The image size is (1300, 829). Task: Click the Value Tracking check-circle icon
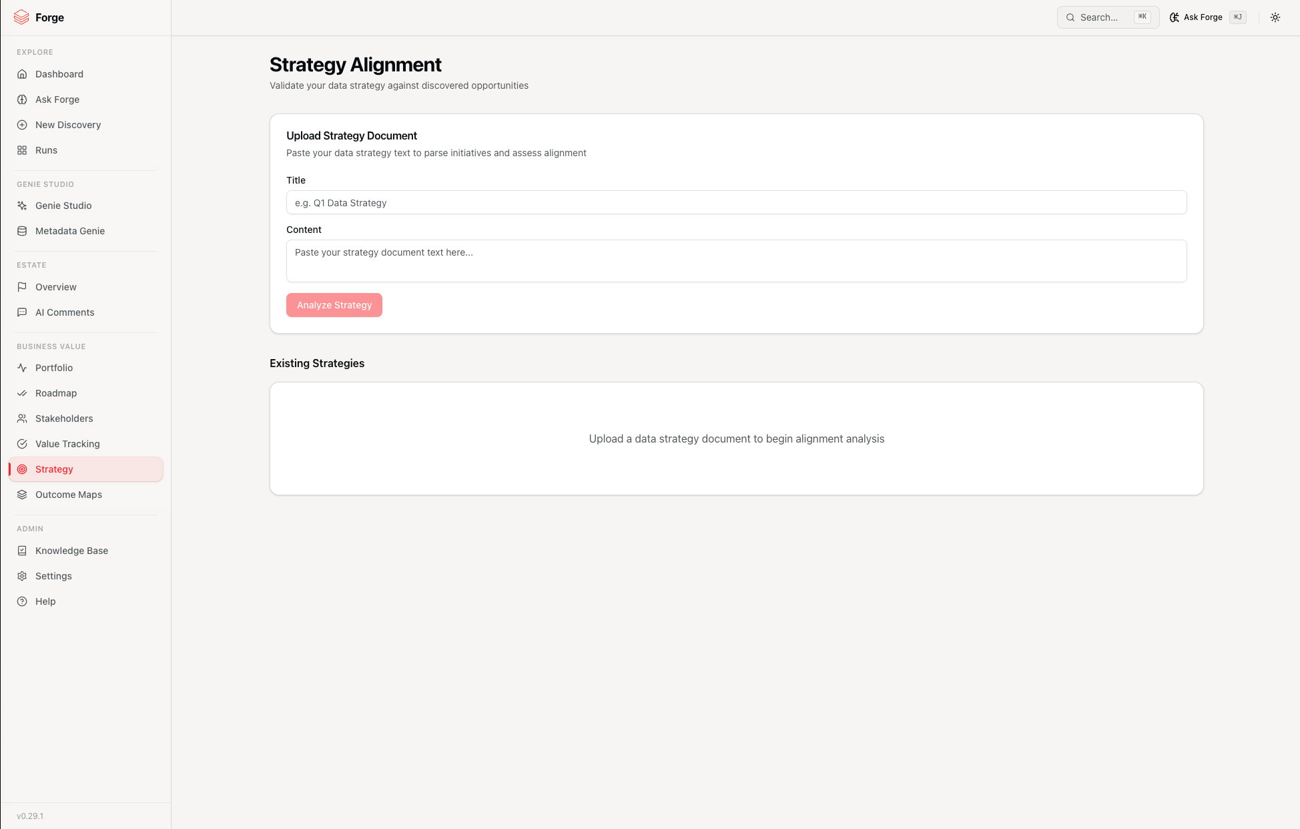pos(22,444)
